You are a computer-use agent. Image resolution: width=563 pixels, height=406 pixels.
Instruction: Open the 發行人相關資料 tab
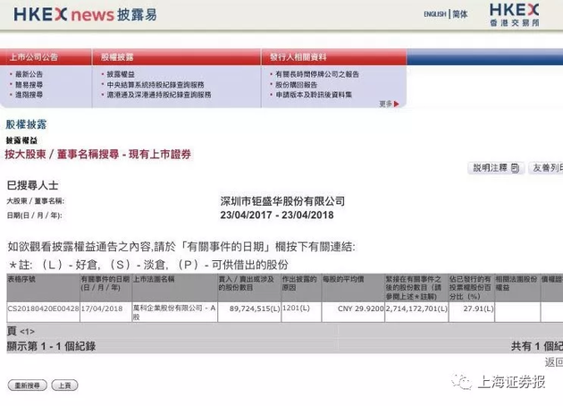point(303,55)
